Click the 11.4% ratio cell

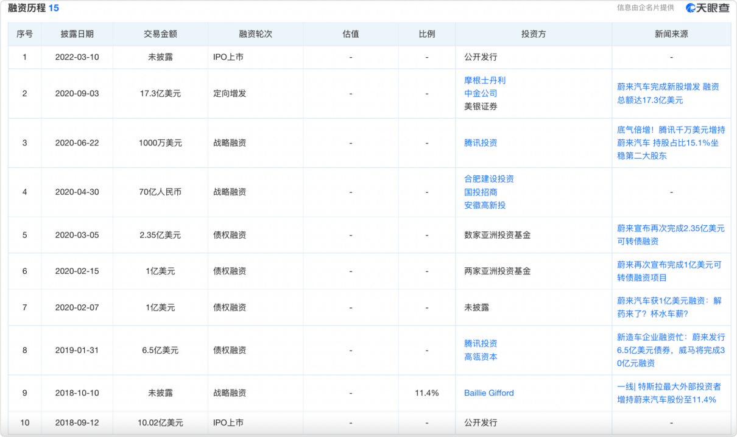point(427,393)
